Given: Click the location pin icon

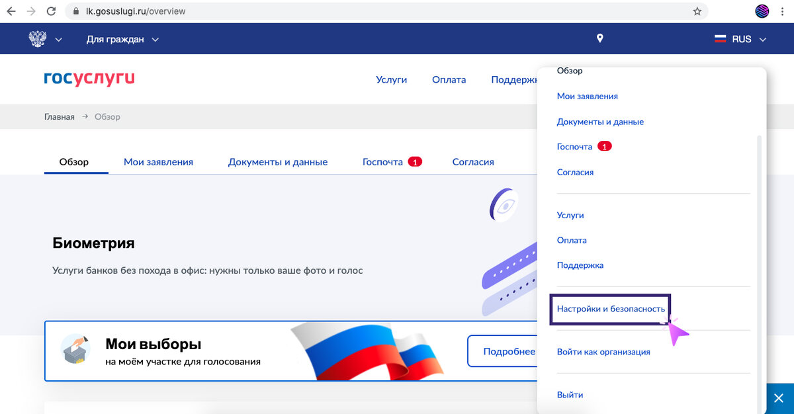Looking at the screenshot, I should point(600,38).
